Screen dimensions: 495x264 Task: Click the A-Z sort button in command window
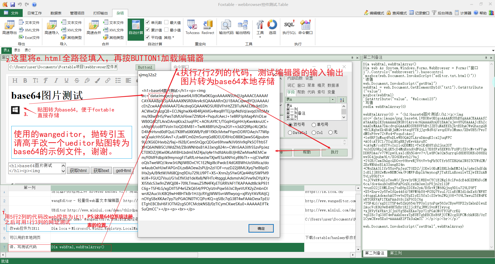[x=342, y=100]
